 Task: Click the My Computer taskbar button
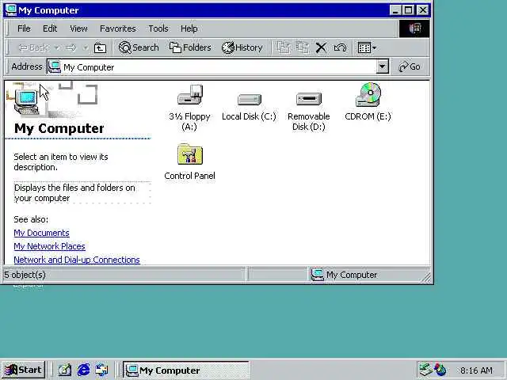click(185, 370)
